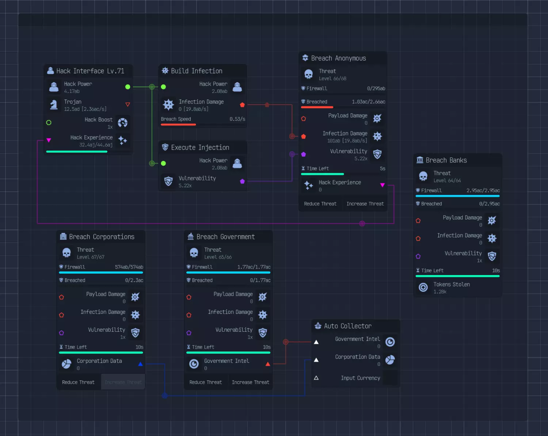This screenshot has width=548, height=436.
Task: Select the Payload Damage icon in Breach Anonymous
Action: pos(377,119)
